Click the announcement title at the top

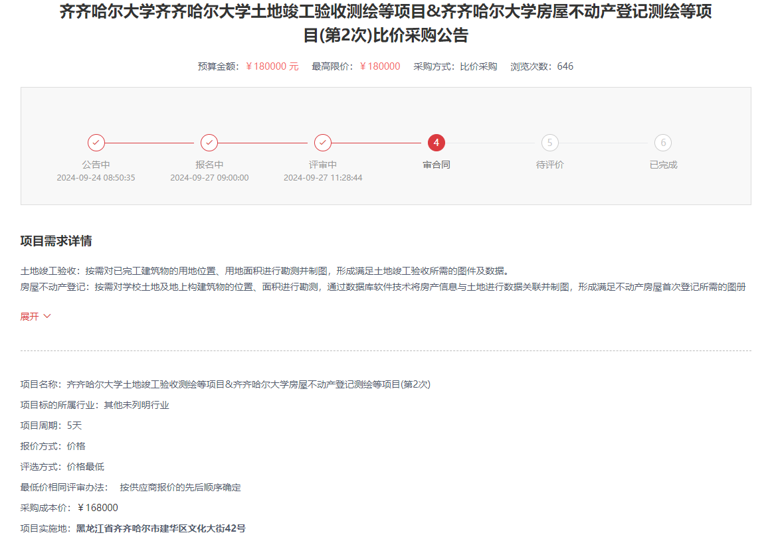pyautogui.click(x=385, y=23)
